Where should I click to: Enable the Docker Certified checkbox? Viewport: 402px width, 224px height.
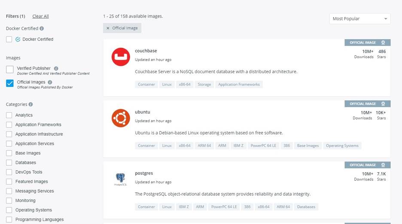[x=9, y=39]
